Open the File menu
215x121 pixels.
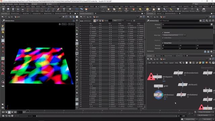point(3,4)
